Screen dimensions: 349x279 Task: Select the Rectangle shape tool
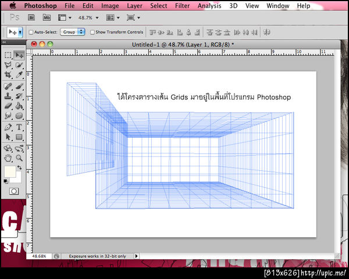[x=19, y=137]
